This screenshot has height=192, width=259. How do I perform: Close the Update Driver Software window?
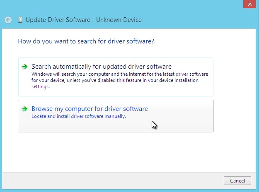pyautogui.click(x=250, y=4)
